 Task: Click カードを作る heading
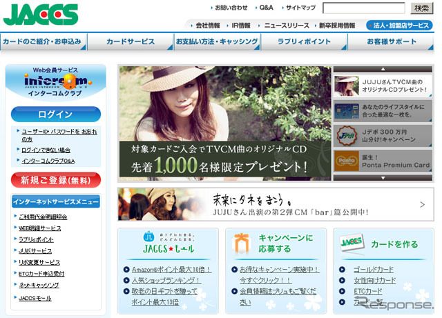(x=394, y=244)
